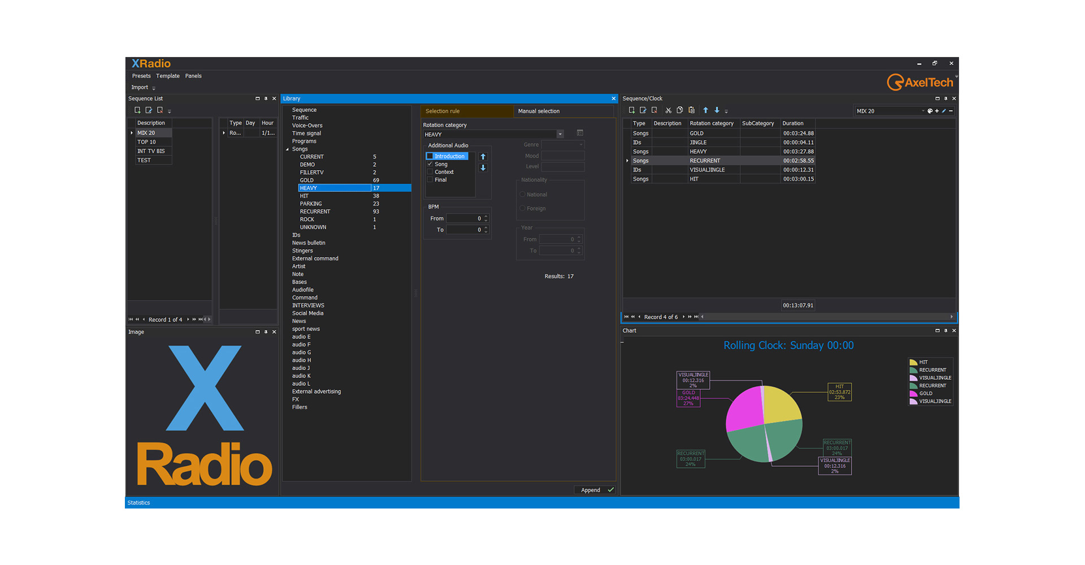Move the selected clock row up
This screenshot has width=1085, height=565.
click(705, 110)
